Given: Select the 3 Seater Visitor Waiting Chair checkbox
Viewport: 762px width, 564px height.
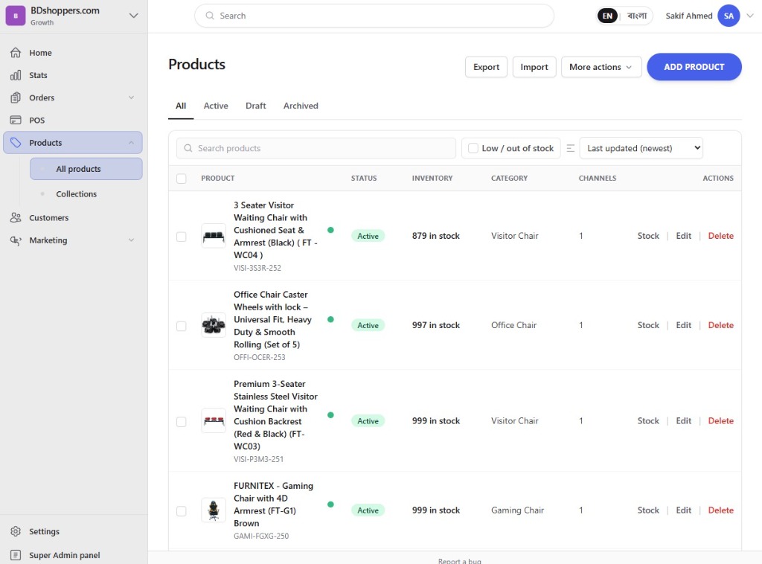Looking at the screenshot, I should click(182, 237).
